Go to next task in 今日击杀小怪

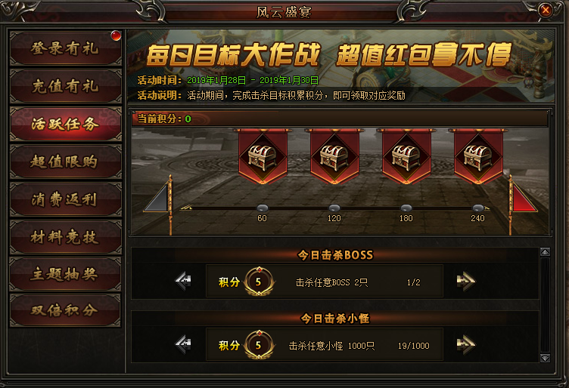point(465,344)
